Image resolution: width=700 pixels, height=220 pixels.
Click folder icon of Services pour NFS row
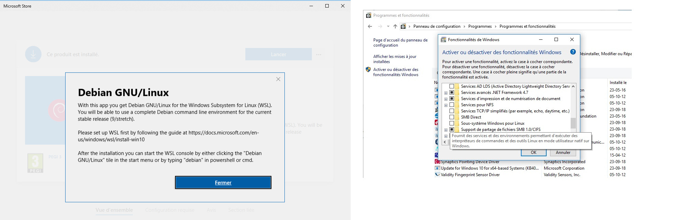coord(457,105)
